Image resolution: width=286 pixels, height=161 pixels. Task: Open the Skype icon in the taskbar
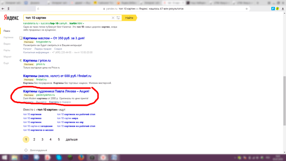pos(59,158)
